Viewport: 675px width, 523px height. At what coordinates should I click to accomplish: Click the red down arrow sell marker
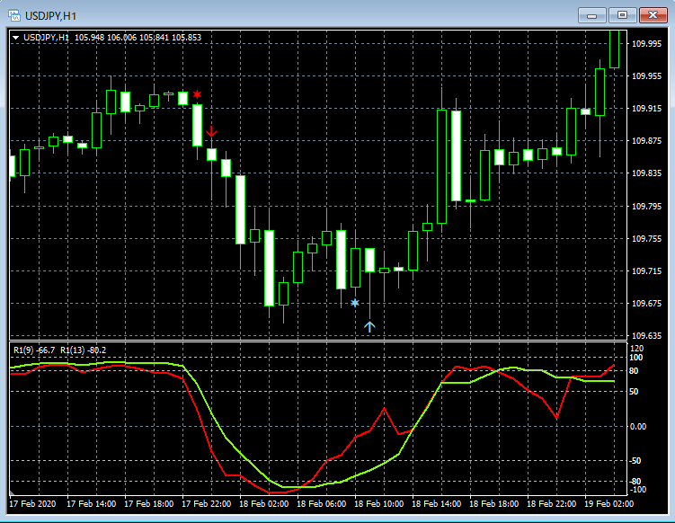click(211, 132)
